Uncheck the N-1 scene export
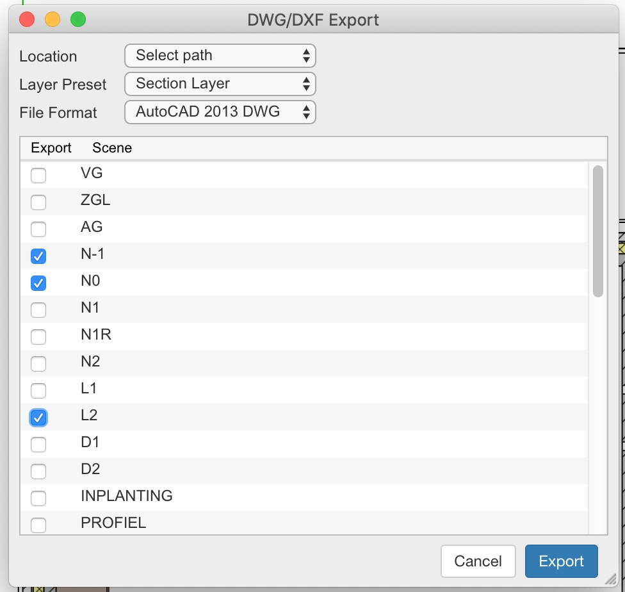The width and height of the screenshot is (625, 592). point(38,256)
